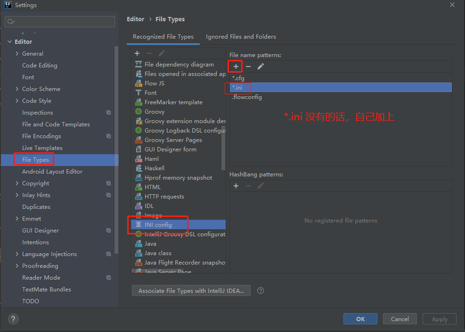Image resolution: width=465 pixels, height=332 pixels.
Task: Add a HashBang pattern
Action: [x=236, y=186]
